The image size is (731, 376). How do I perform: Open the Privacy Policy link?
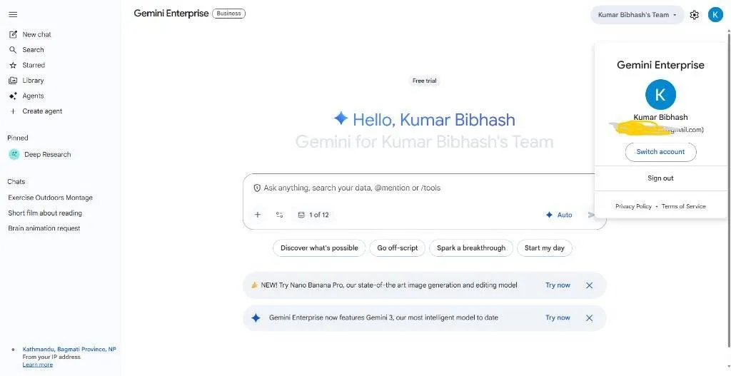(x=633, y=206)
